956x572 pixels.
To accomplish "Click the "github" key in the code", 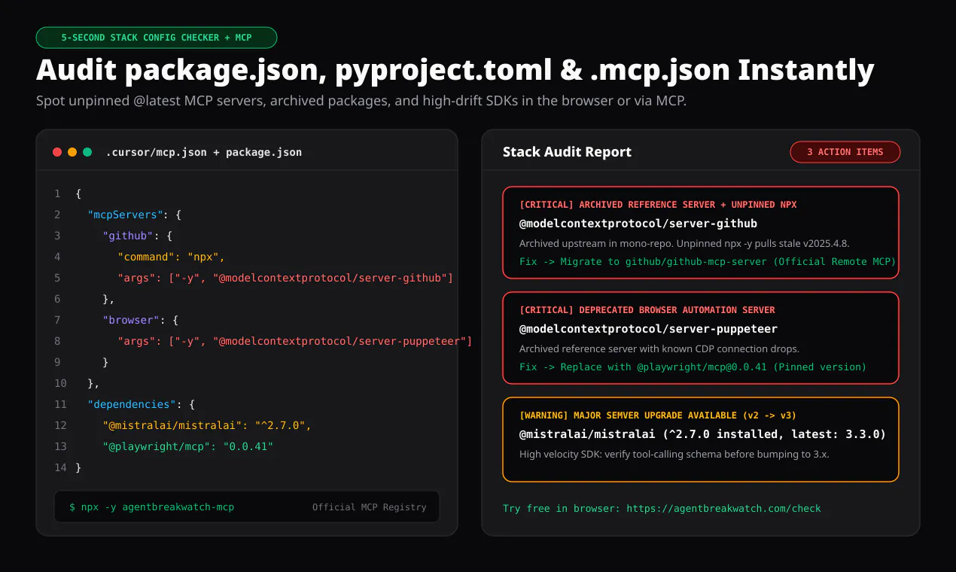I will (129, 236).
